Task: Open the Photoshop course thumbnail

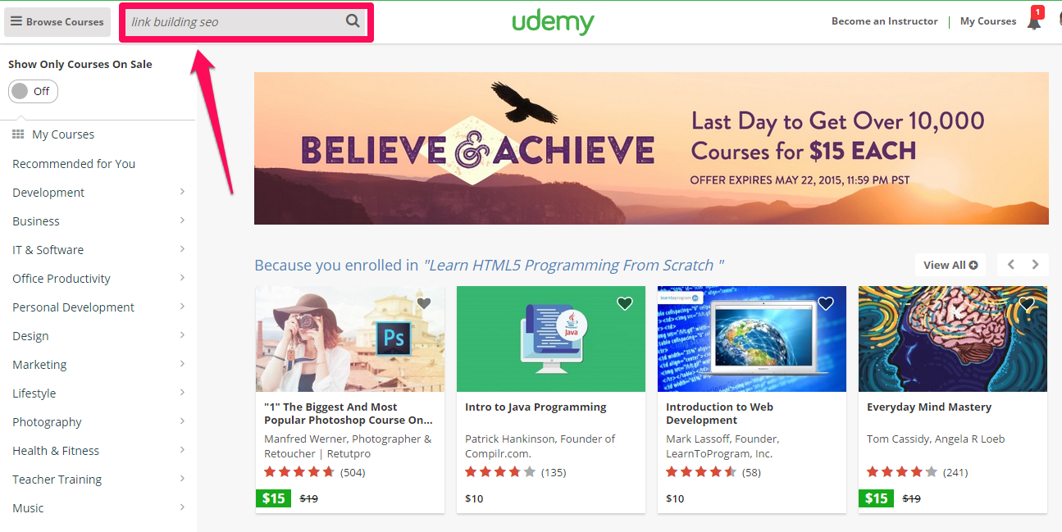Action: click(x=350, y=339)
